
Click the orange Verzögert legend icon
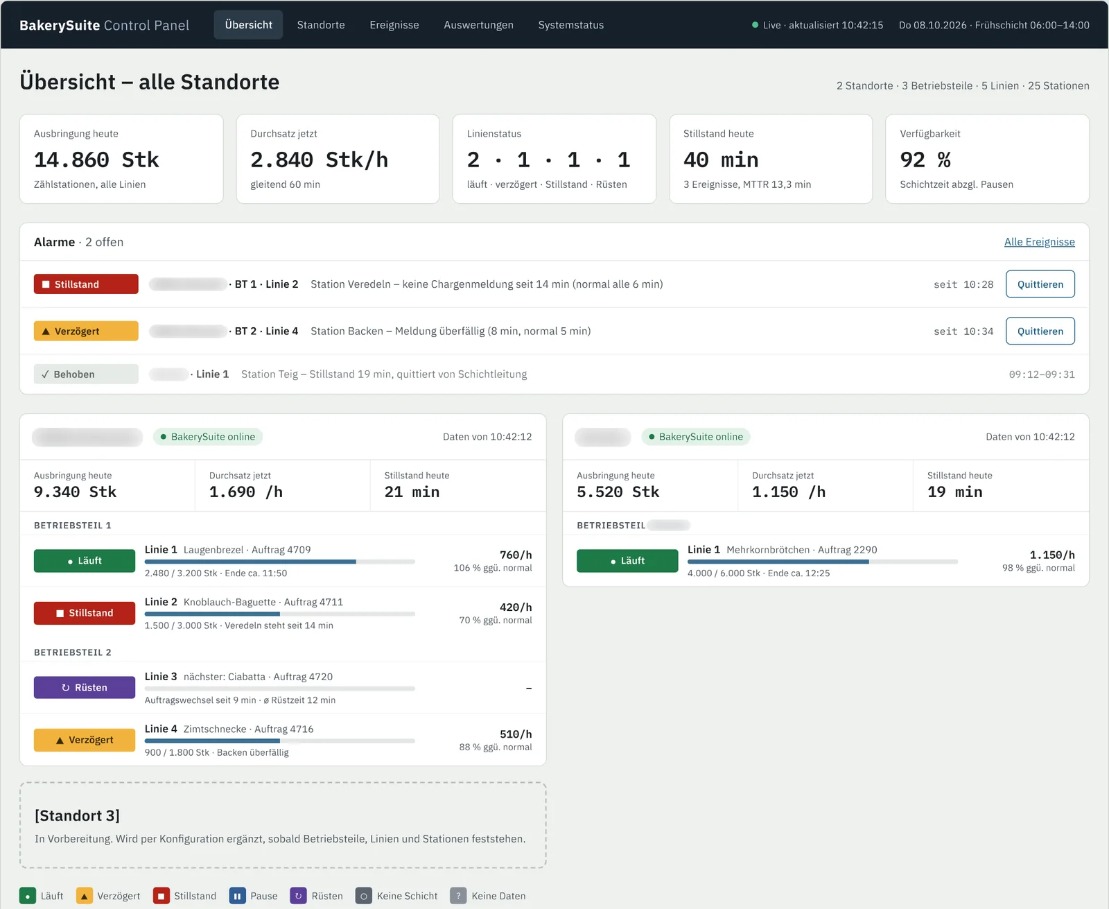point(85,896)
